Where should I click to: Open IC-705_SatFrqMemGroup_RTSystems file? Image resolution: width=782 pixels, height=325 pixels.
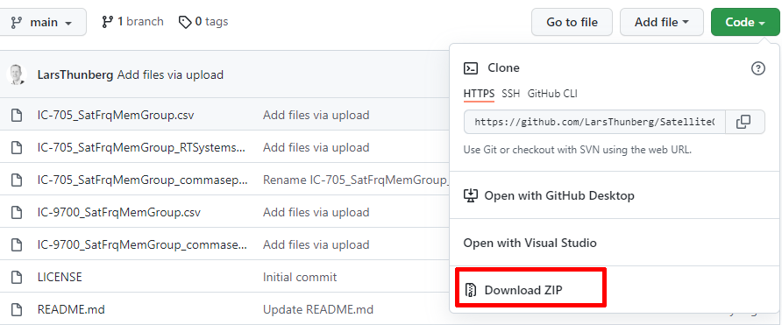coord(142,148)
